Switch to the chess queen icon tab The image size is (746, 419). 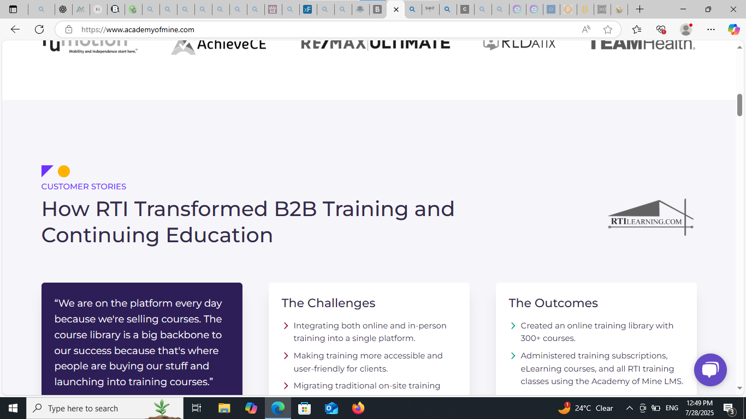[273, 9]
